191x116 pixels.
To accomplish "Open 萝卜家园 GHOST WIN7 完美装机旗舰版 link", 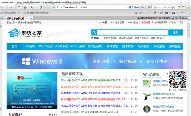I will 93,99.
